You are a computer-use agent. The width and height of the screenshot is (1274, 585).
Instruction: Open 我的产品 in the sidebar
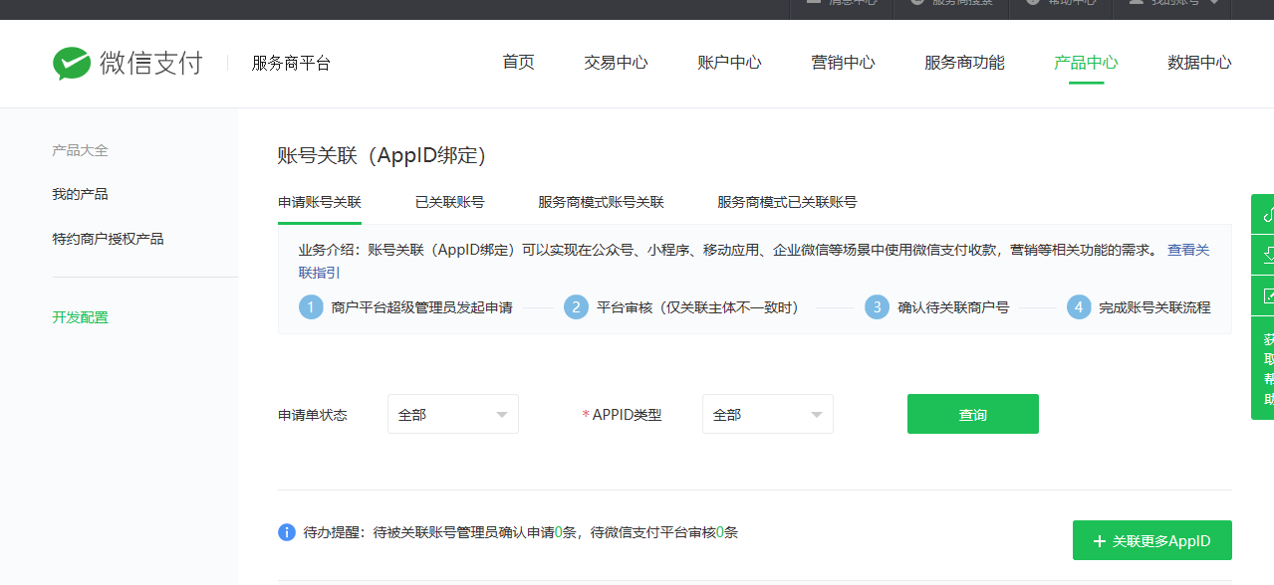click(x=80, y=194)
